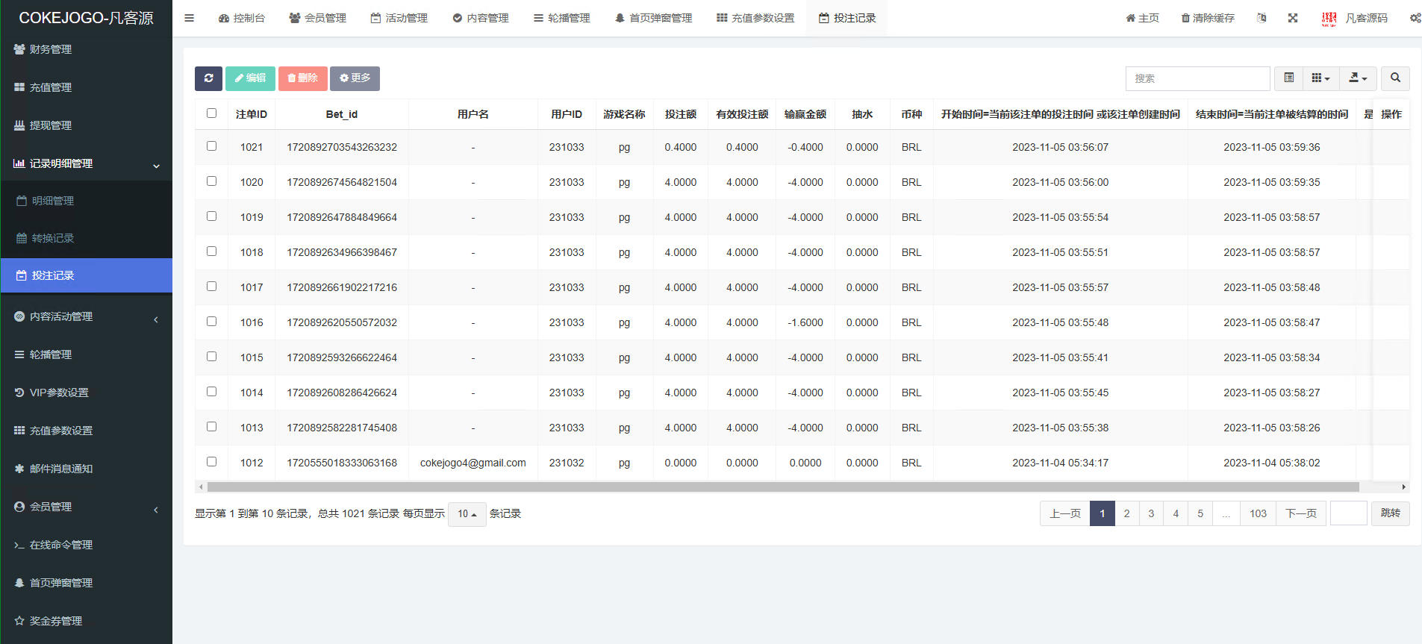Open the language translate icon
Viewport: 1422px width, 644px height.
point(1262,18)
